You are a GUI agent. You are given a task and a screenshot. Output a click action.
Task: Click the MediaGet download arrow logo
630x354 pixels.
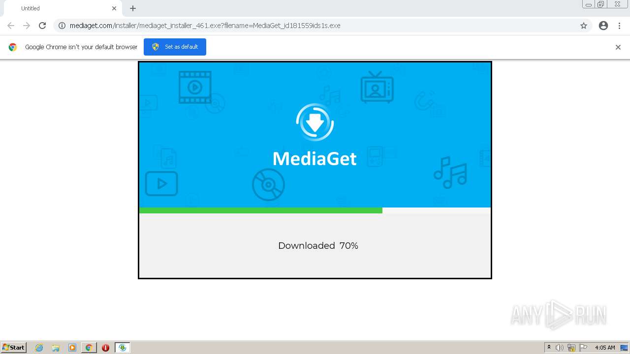315,122
